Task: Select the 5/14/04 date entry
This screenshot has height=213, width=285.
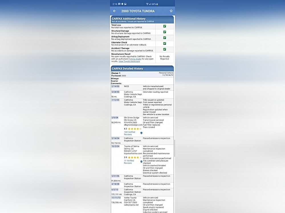Action: tap(115, 138)
